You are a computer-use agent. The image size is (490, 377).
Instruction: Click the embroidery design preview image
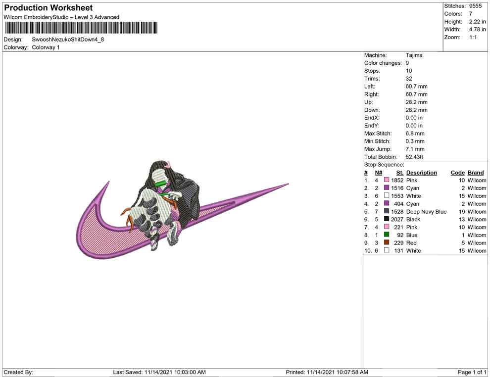(x=182, y=210)
